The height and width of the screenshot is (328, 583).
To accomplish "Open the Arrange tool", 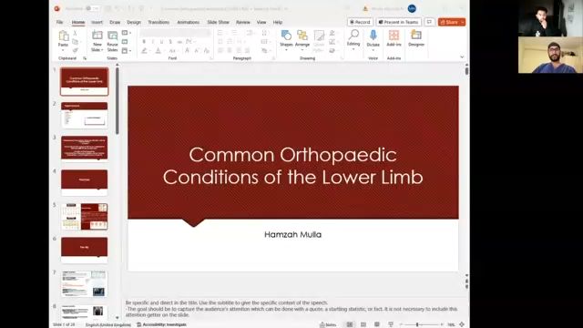I will pos(302,38).
